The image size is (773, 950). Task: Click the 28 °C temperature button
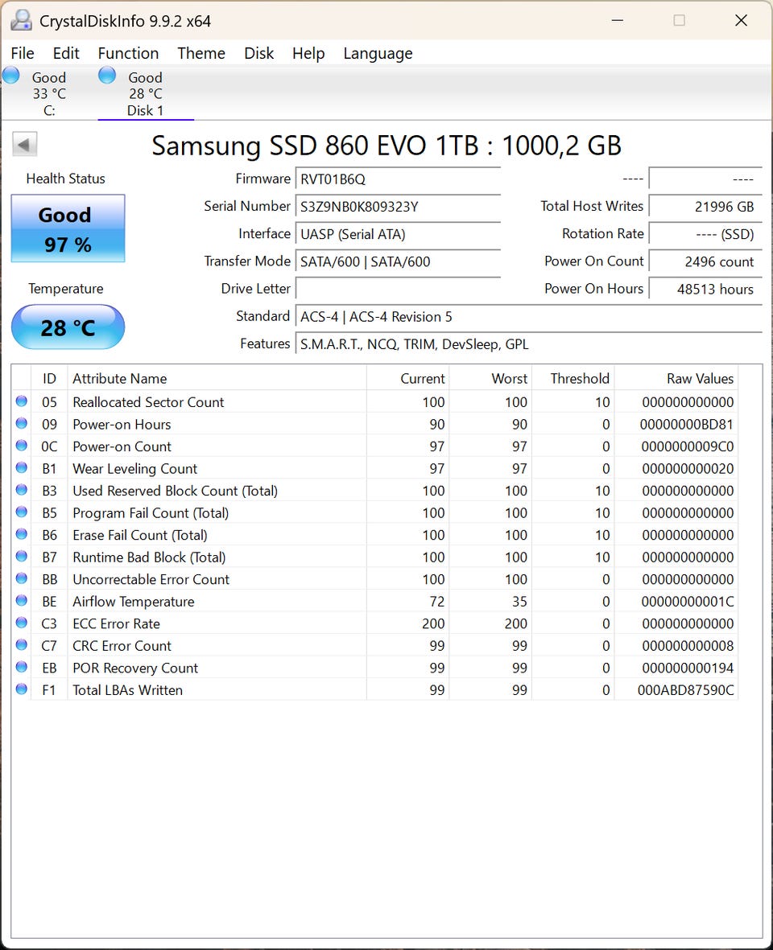click(68, 327)
